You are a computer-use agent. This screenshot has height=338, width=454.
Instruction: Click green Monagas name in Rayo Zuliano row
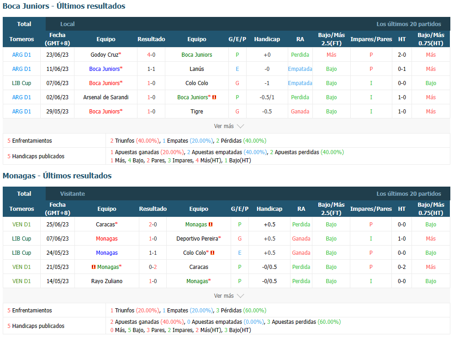(x=197, y=281)
